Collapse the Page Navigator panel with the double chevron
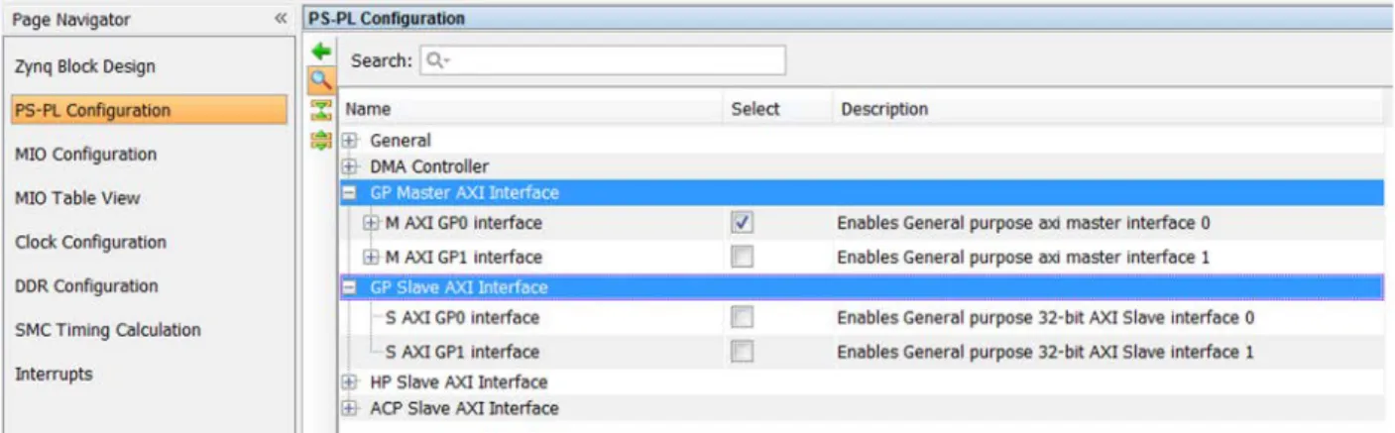Viewport: 1395px width, 433px height. click(281, 20)
